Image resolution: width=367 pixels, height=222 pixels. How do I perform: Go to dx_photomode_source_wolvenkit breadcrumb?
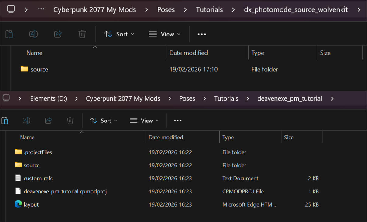296,9
